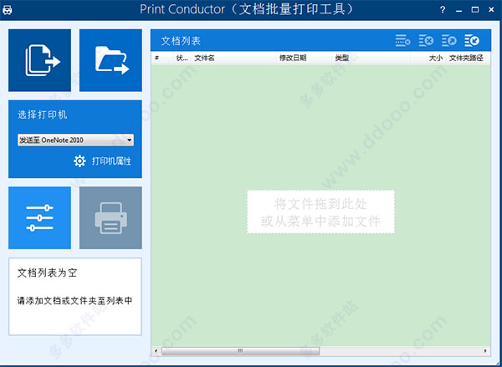
Task: Close the Print Conductor window
Action: tap(491, 10)
